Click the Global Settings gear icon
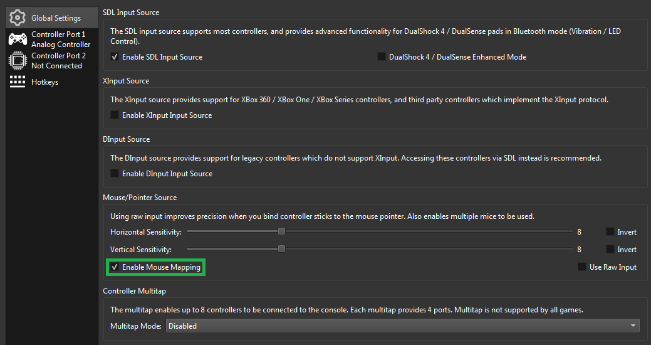 [17, 18]
